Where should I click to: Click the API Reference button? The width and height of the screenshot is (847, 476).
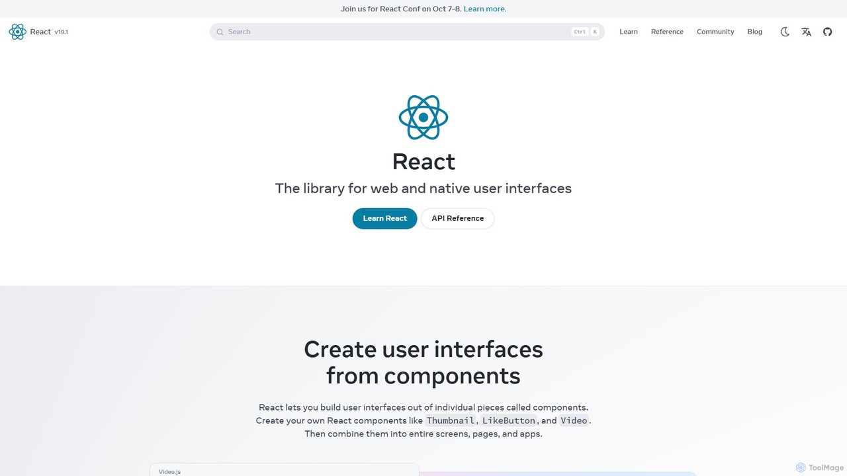point(457,218)
